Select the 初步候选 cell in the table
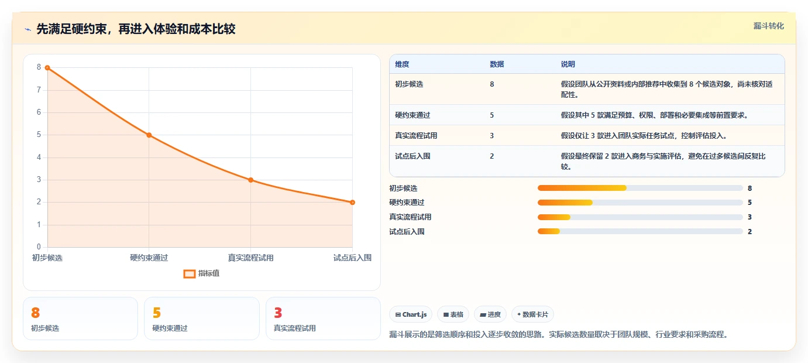This screenshot has height=363, width=808. 409,84
